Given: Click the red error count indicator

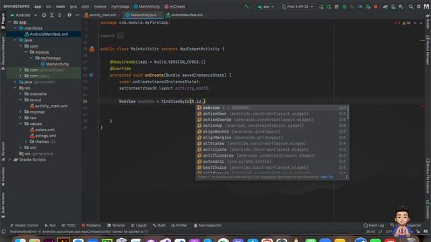Looking at the screenshot, I should pos(397,24).
